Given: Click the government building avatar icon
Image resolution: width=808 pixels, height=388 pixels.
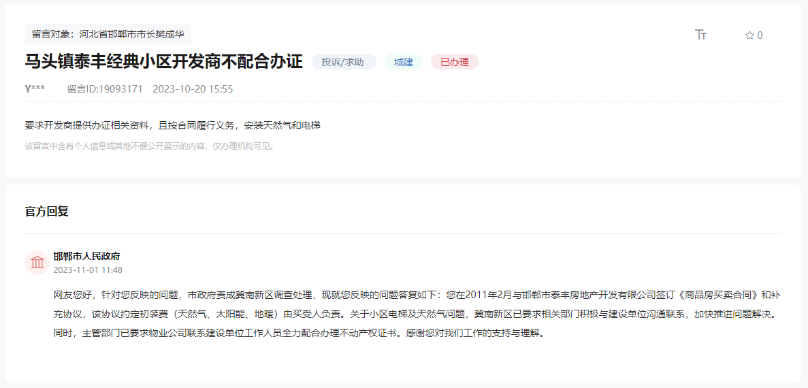Looking at the screenshot, I should tap(37, 263).
